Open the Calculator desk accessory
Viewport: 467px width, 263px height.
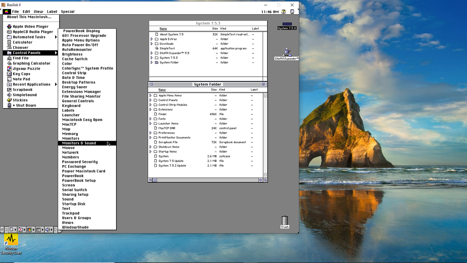31,42
